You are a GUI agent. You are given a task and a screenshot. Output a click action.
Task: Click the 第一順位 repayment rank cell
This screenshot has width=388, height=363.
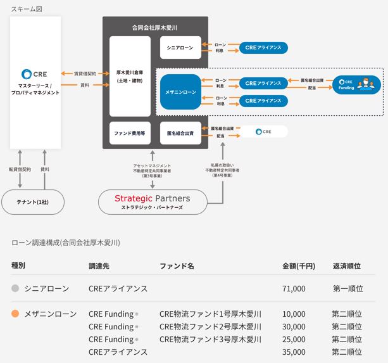tap(348, 288)
